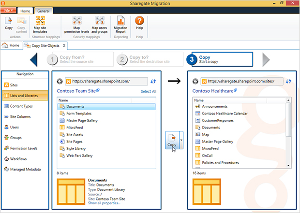Select Form Templates in source list
The height and width of the screenshot is (213, 300).
pos(106,114)
